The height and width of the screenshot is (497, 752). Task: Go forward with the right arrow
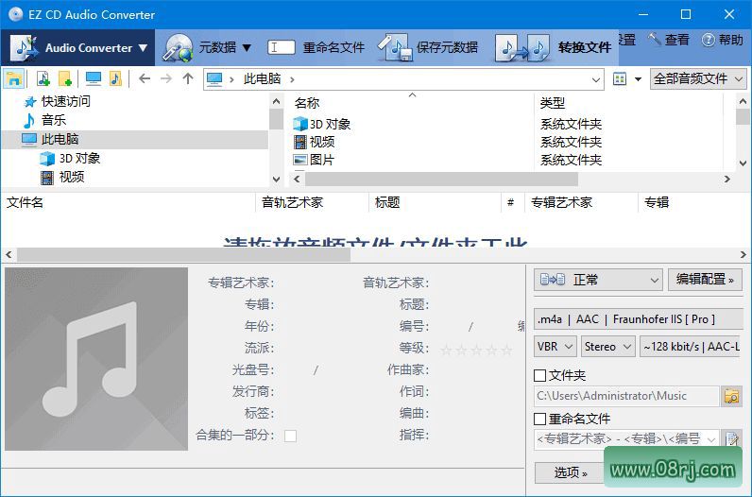click(x=166, y=78)
